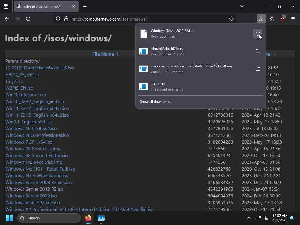This screenshot has width=300, height=225.
Task: Open Windows Server 2008 R2 x64.iso link
Action: tap(39, 182)
